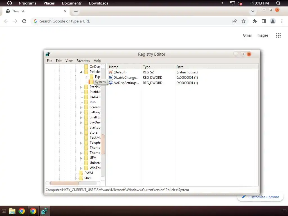Screen dimensions: 288x216
Task: Click the Registry Editor title bar icon
Action: [x=48, y=54]
